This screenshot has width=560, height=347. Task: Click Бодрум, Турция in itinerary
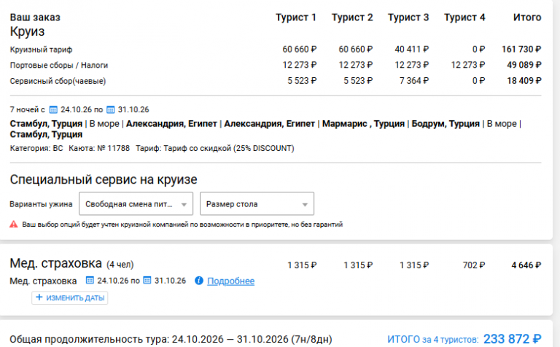446,124
